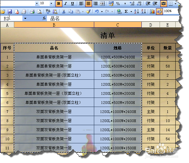Open the Chart Wizard icon
189x163 pixels.
[x=152, y=12]
